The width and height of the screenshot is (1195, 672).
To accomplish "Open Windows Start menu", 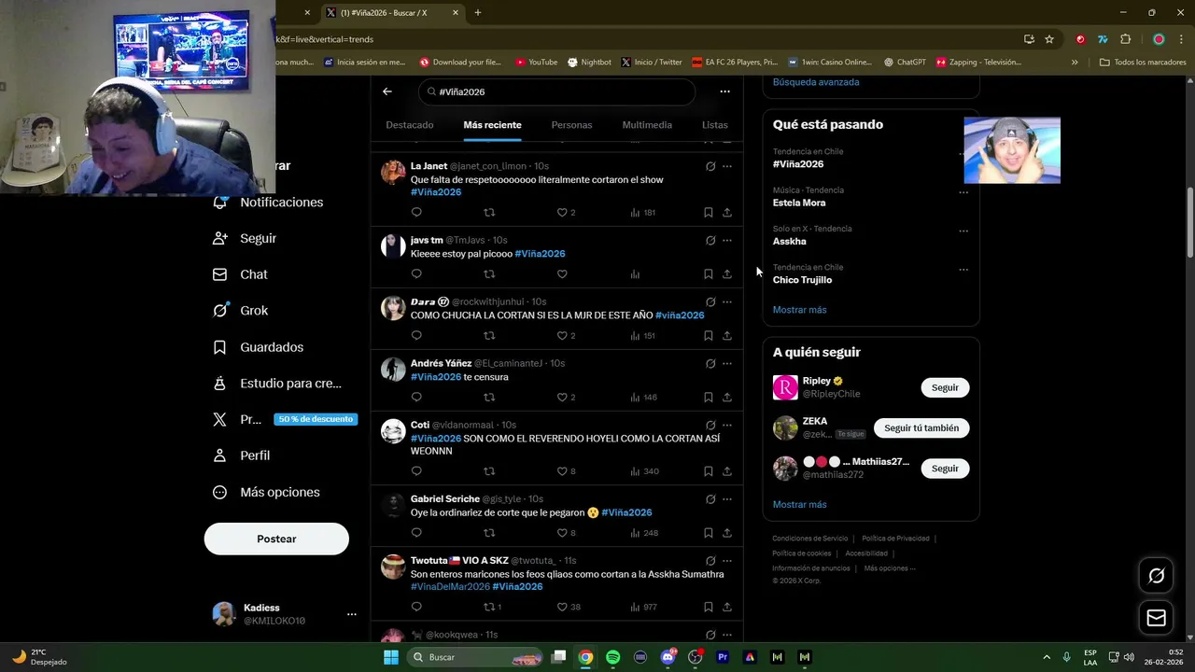I will (391, 657).
